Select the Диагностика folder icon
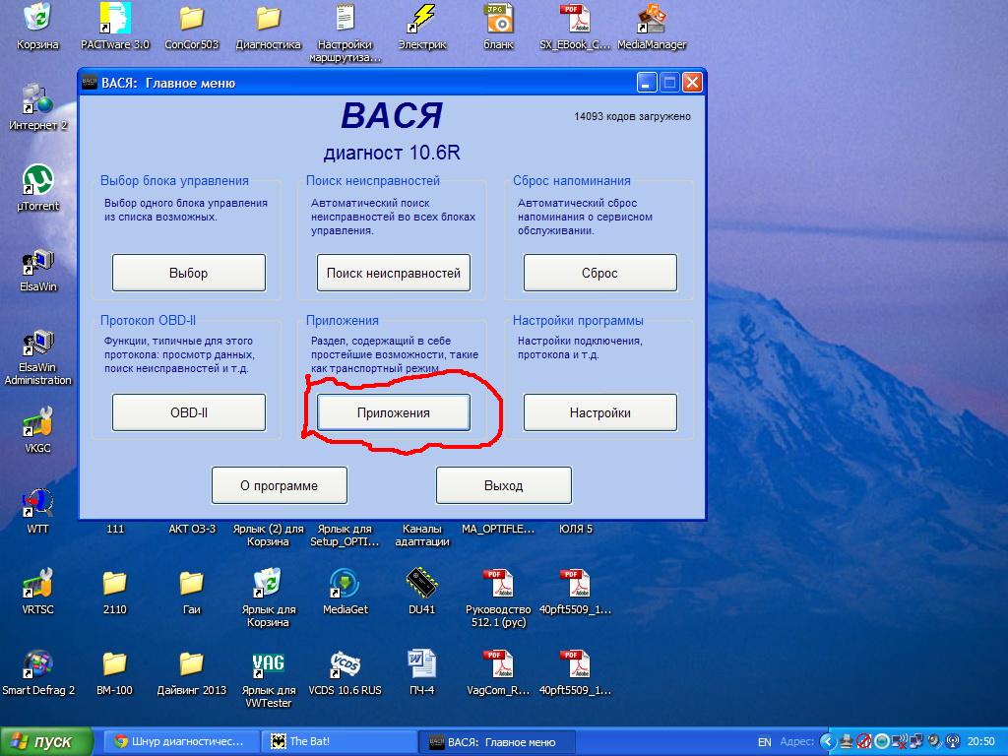Image resolution: width=1008 pixels, height=756 pixels. pyautogui.click(x=268, y=18)
